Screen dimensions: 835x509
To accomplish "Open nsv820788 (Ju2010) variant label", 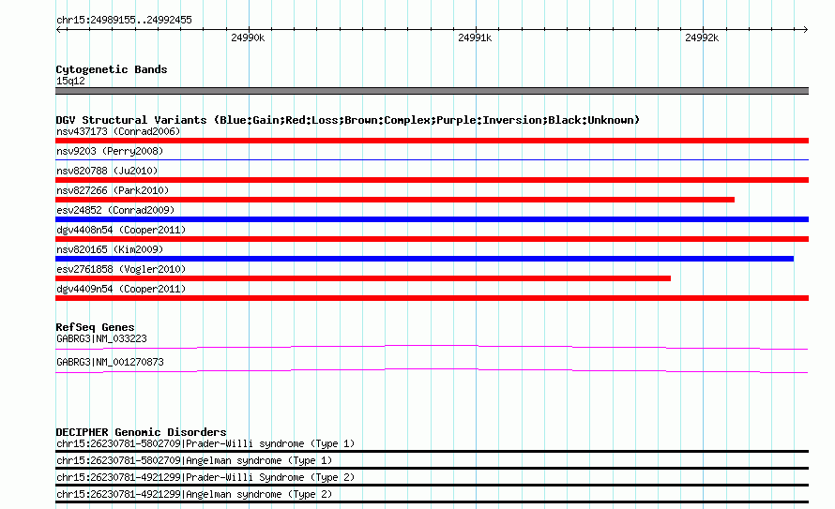I will pos(107,171).
